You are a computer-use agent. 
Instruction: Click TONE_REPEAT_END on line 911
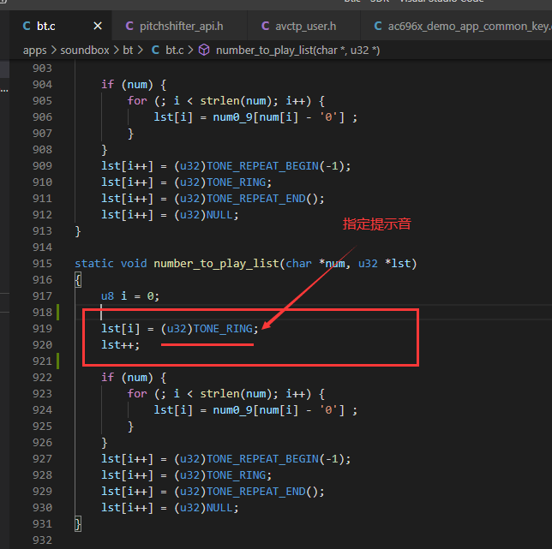pyautogui.click(x=256, y=199)
